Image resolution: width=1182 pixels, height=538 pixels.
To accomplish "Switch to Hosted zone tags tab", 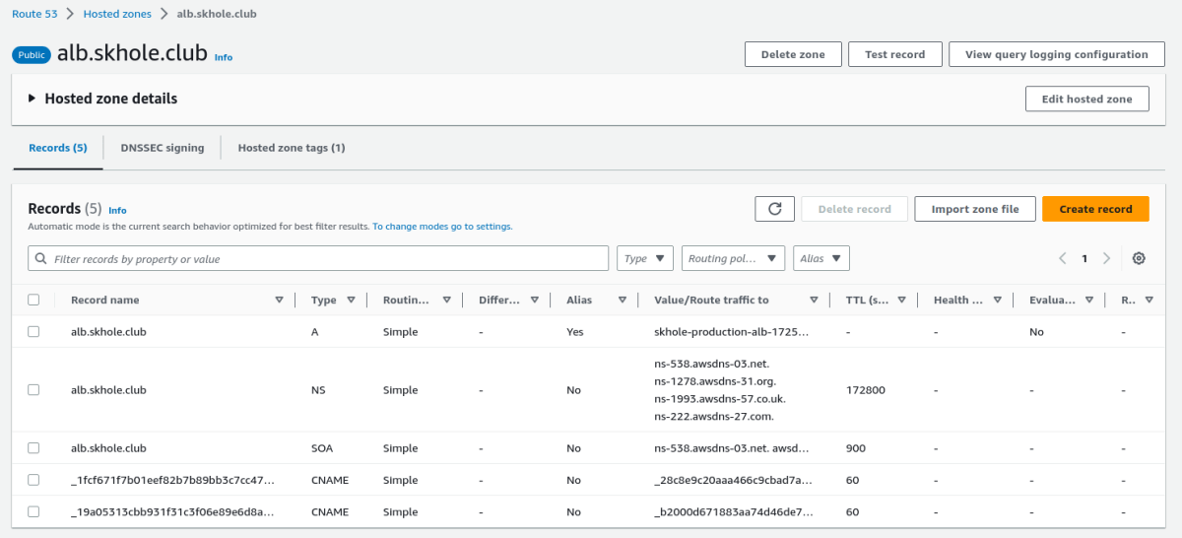I will coord(292,148).
